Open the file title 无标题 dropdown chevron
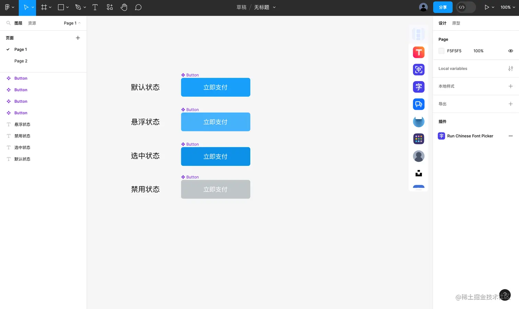Screen dimensions: 519x309 [274, 7]
